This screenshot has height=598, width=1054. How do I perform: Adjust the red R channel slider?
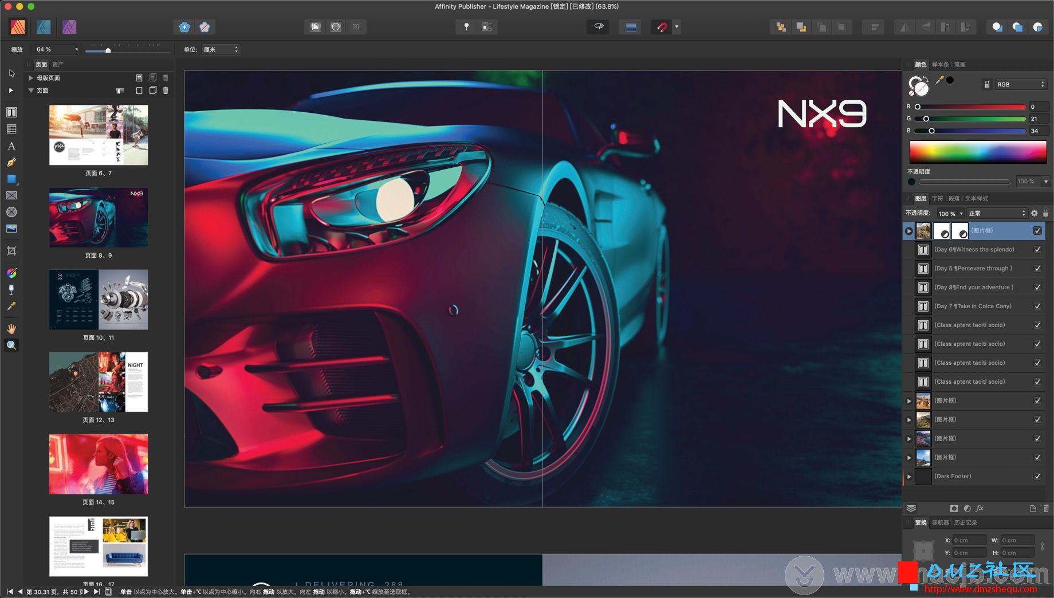click(972, 107)
